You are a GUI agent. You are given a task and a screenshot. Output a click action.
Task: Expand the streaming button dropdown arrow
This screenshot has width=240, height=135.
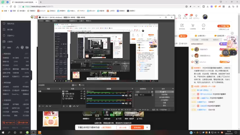coord(172,92)
